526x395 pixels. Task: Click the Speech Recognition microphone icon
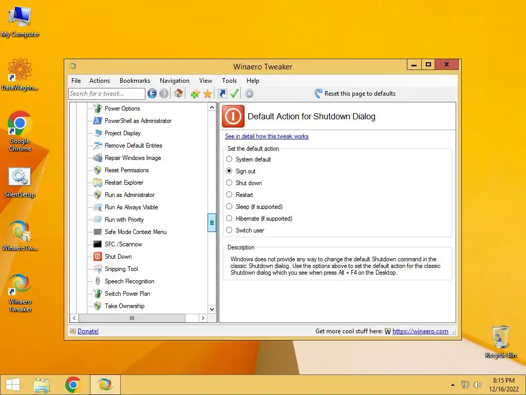pos(98,281)
